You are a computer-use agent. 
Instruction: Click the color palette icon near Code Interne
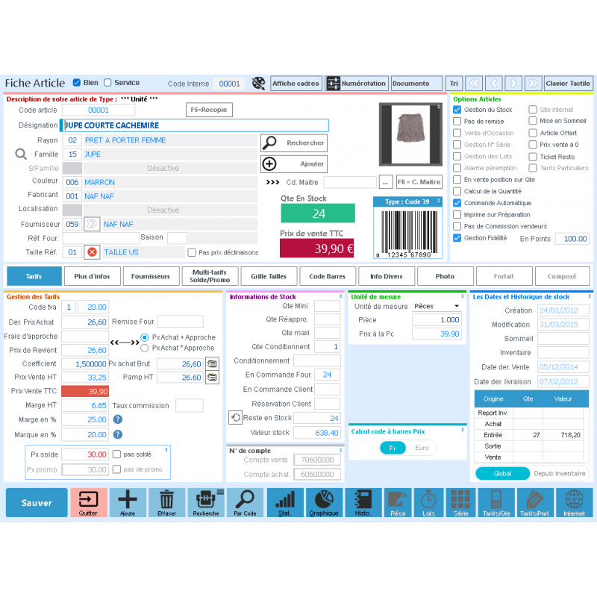tap(258, 84)
